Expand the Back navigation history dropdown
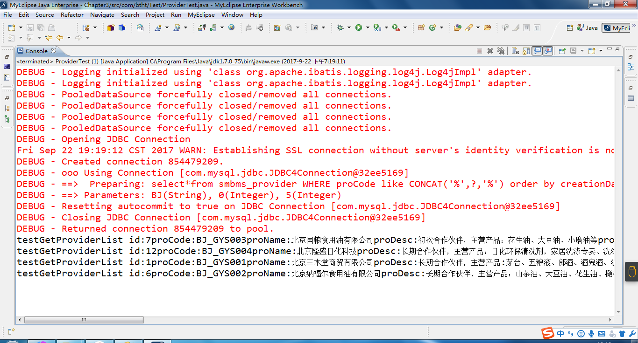Screen dimensions: 638x343 (69, 38)
